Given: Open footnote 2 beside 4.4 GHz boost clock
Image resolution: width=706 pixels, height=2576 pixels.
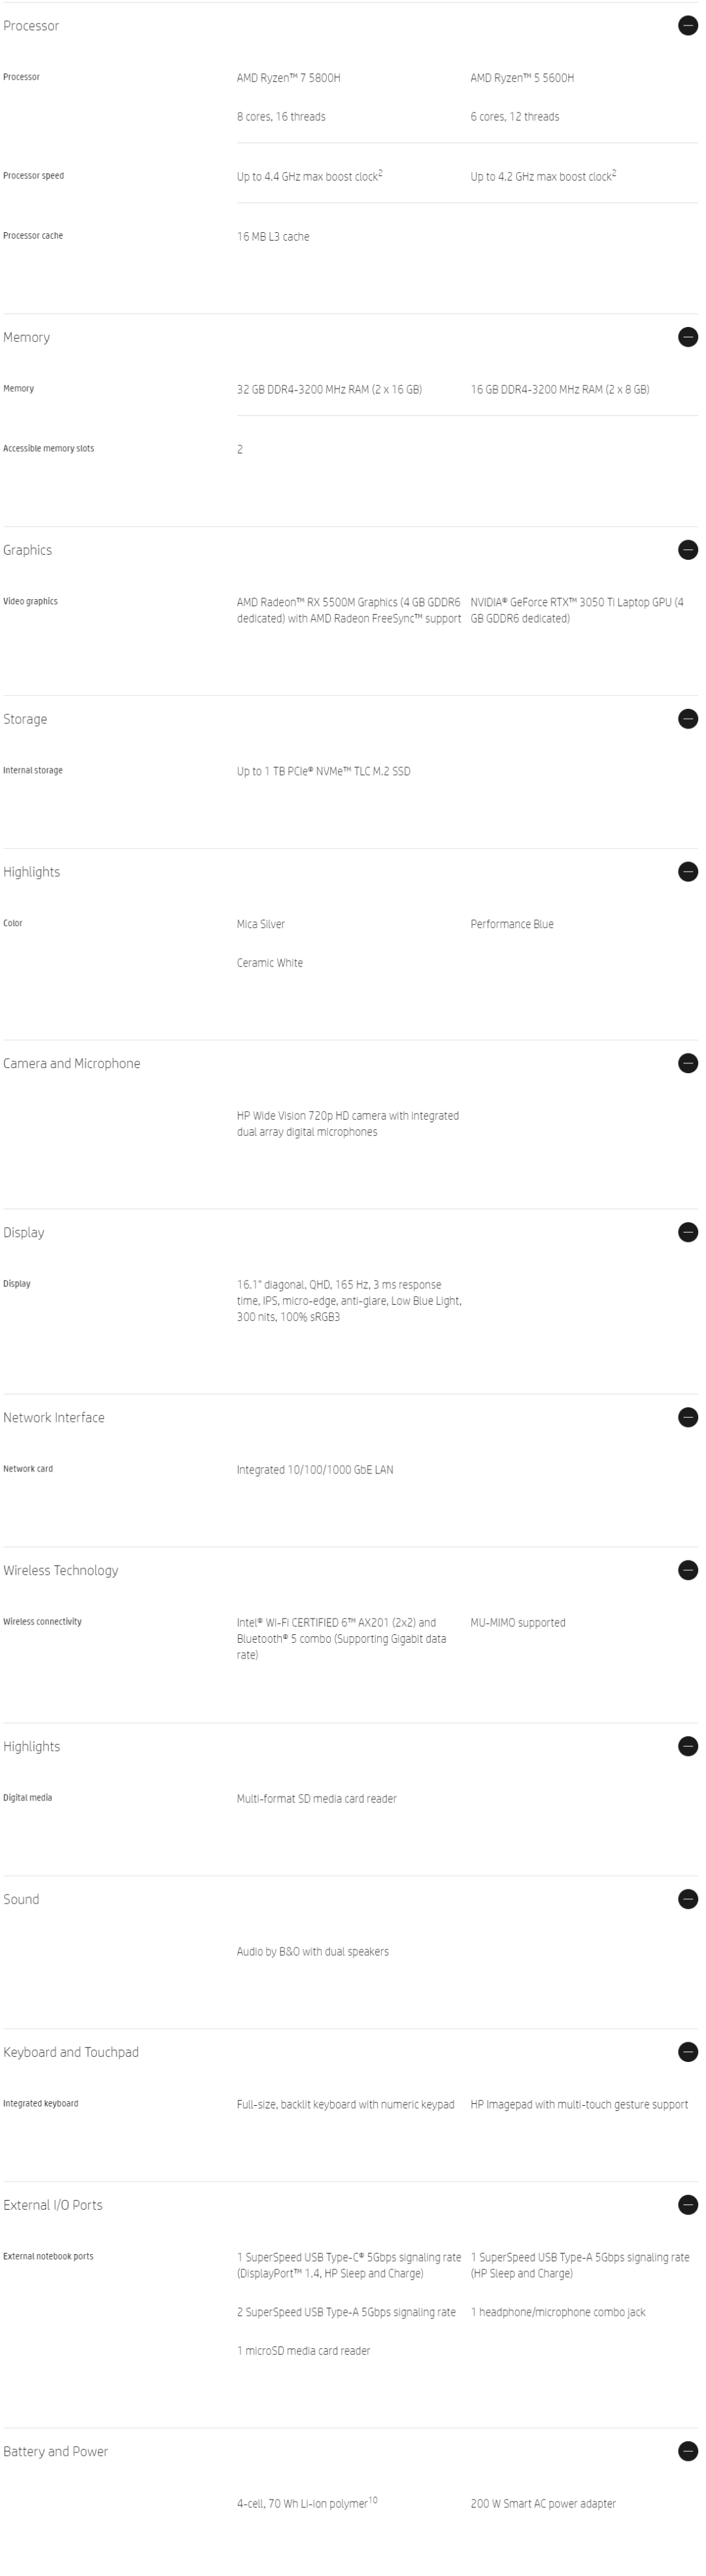Looking at the screenshot, I should point(380,173).
